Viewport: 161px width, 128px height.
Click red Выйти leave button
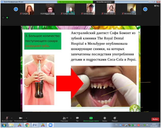(x=155, y=119)
